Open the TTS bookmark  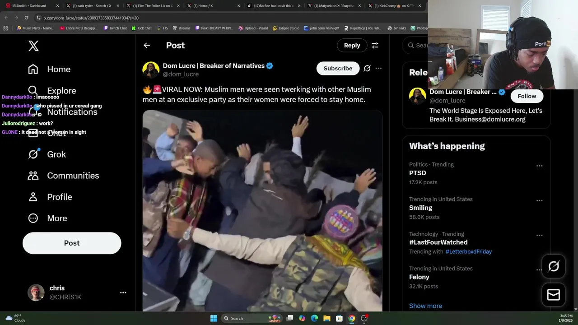tap(162, 28)
